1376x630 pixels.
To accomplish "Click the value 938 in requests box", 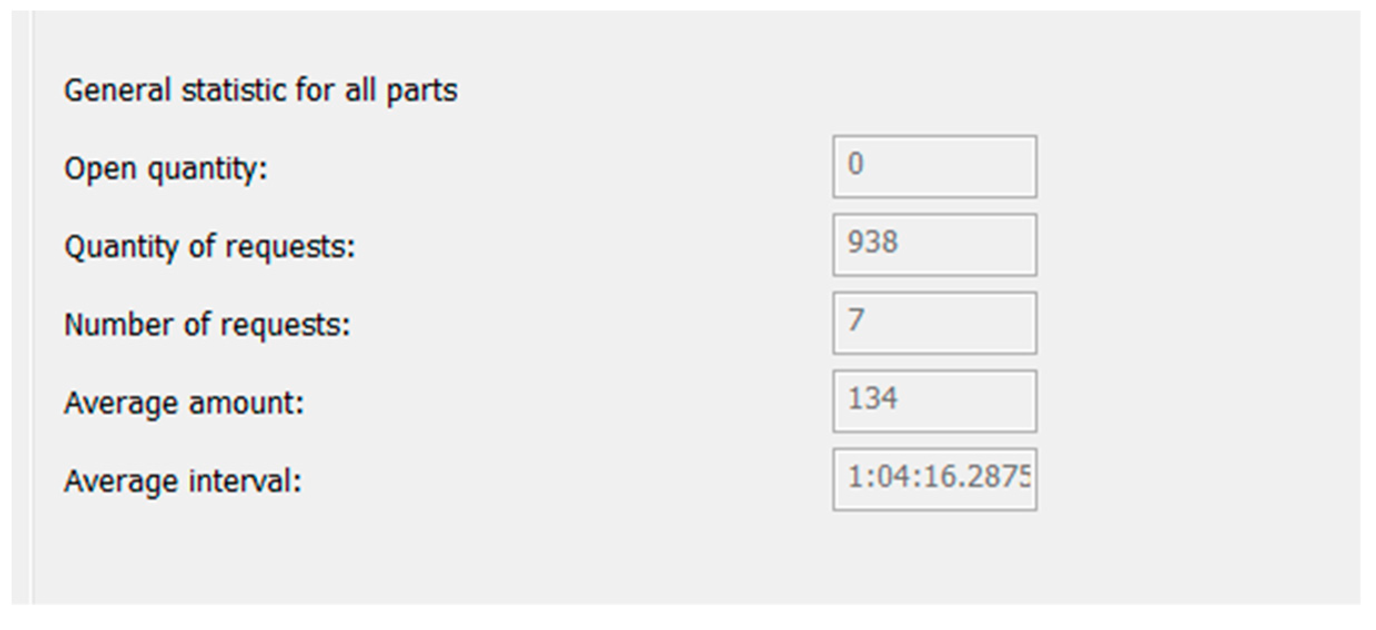I will click(872, 243).
